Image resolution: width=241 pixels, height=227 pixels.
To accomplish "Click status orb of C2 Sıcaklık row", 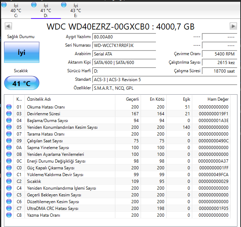I will (x=9, y=181).
